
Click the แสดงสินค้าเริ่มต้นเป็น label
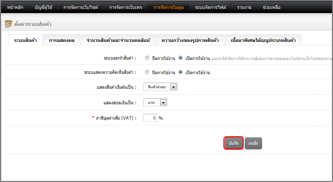coord(116,87)
